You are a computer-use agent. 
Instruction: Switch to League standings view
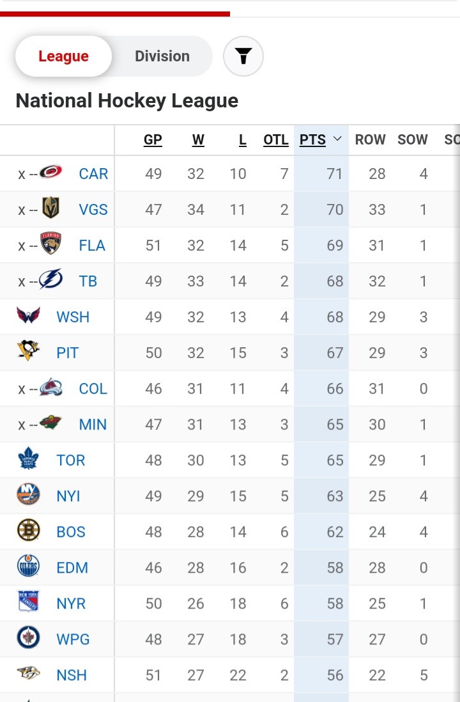(x=63, y=56)
